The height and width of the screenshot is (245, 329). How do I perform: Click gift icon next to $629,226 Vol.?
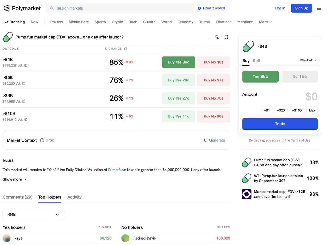click(26, 65)
